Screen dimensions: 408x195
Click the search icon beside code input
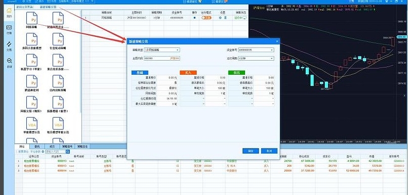pos(68,152)
